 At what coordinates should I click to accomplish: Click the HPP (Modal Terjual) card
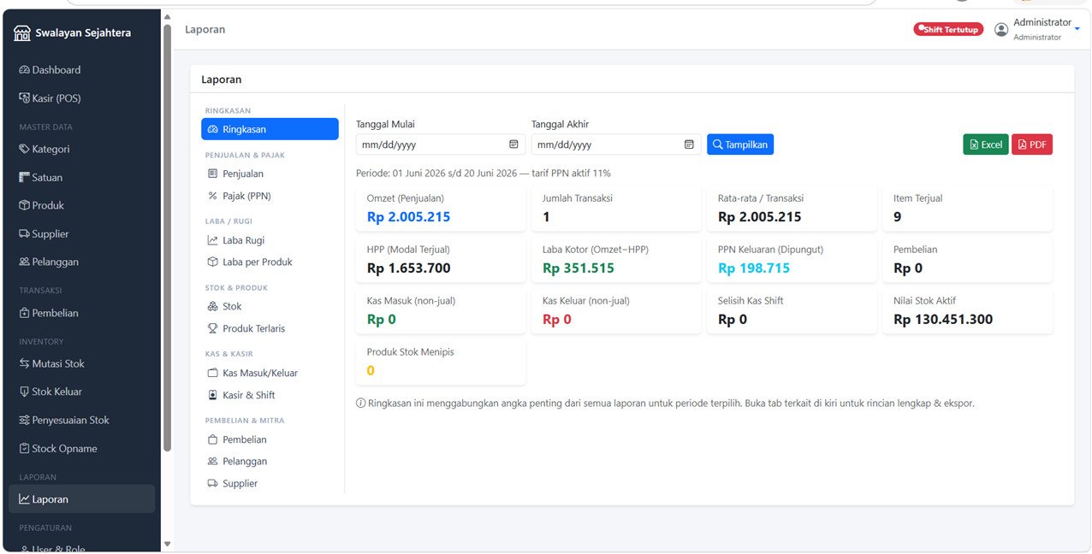point(441,260)
